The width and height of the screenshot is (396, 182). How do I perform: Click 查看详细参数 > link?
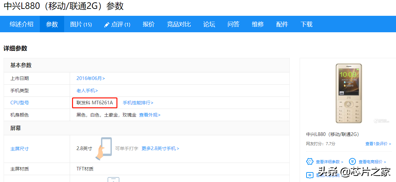point(330,162)
